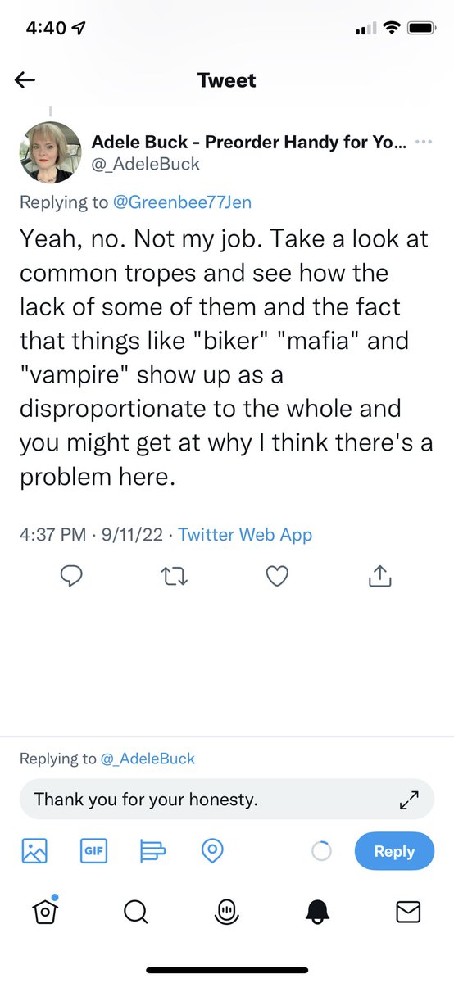Expand the reply composer to fullscreen

pyautogui.click(x=409, y=800)
